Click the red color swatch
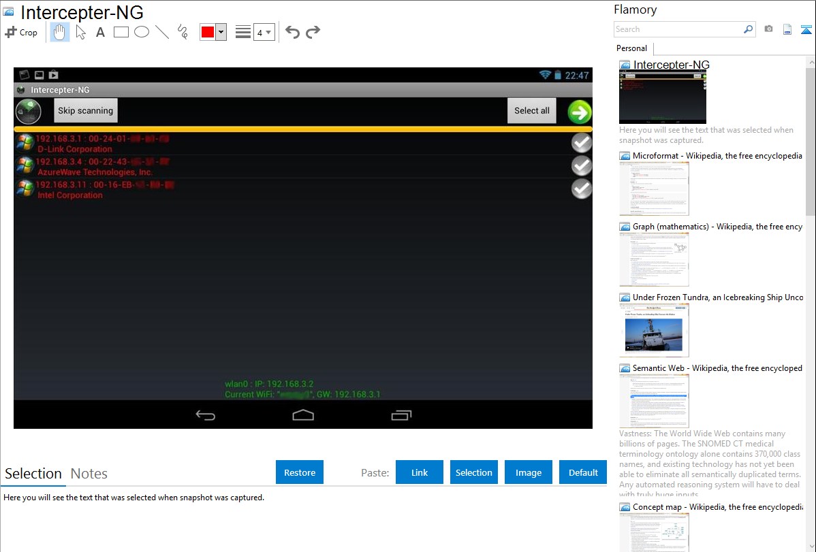816x552 pixels. [208, 32]
